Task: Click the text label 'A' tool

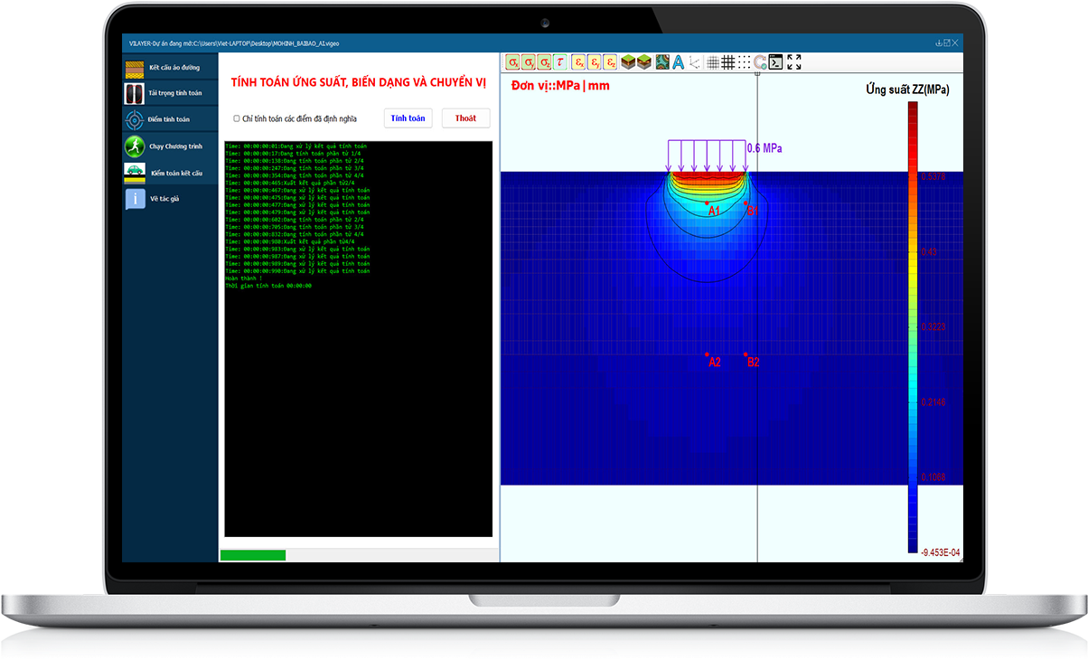Action: 678,62
